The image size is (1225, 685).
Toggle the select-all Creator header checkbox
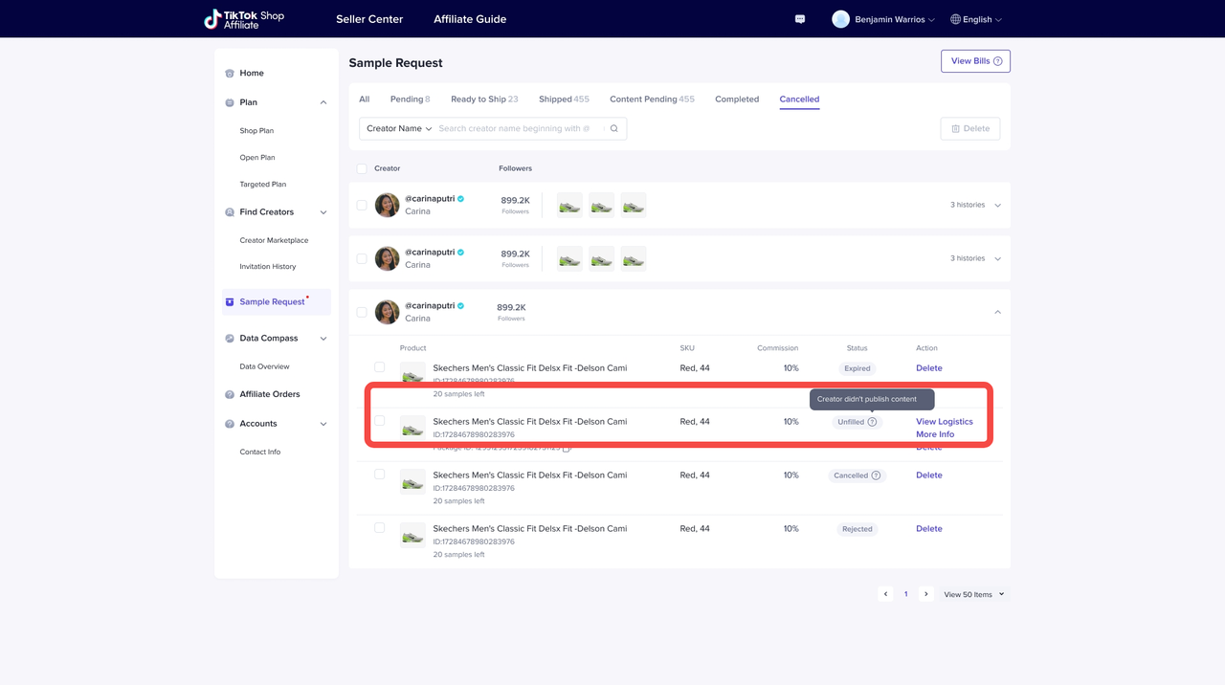(362, 168)
